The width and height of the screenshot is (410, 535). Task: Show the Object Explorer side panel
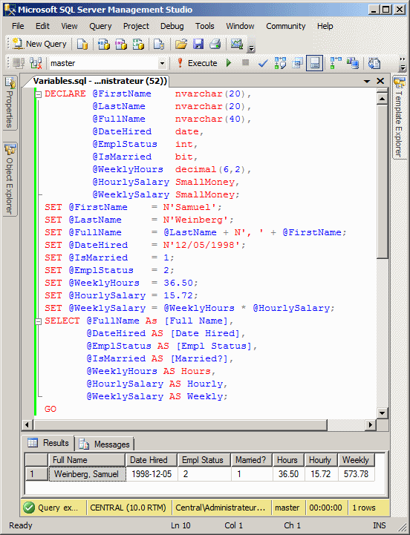(x=10, y=179)
